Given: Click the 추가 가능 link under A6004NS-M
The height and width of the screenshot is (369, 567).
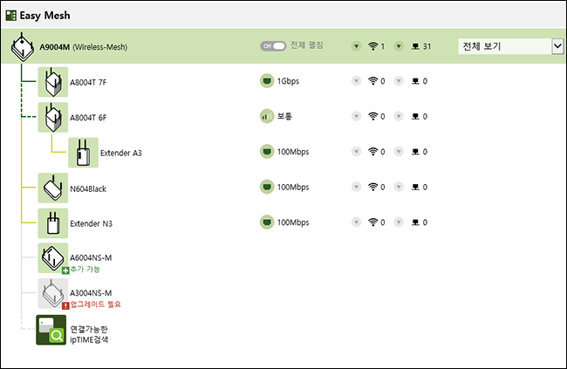Looking at the screenshot, I should (x=85, y=270).
